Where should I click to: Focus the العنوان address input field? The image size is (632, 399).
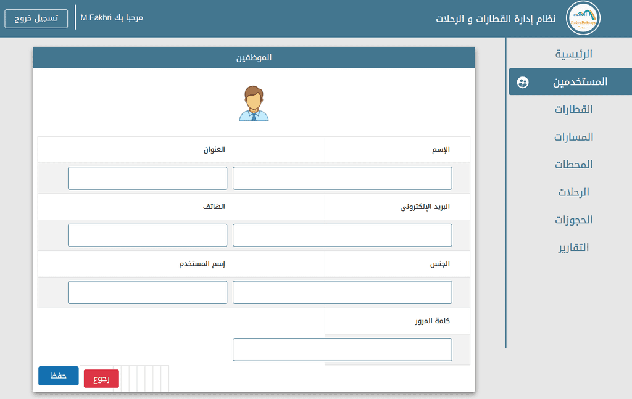[148, 178]
